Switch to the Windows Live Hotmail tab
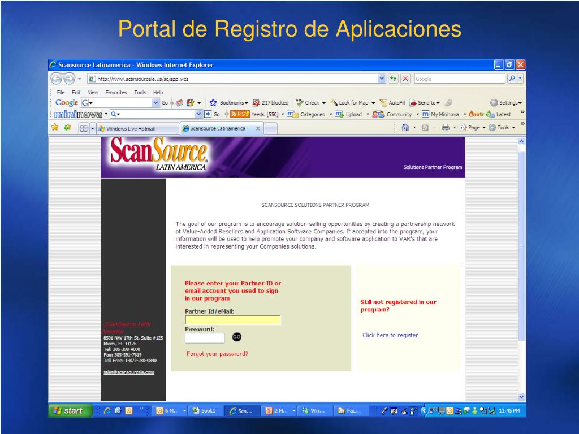This screenshot has width=579, height=434. coord(138,129)
